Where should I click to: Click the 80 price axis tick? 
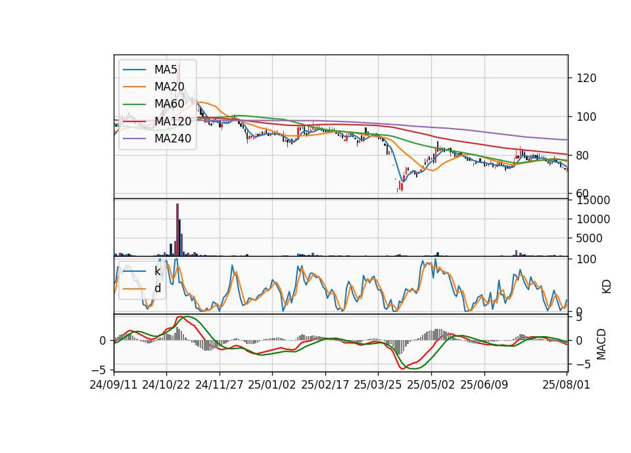pyautogui.click(x=583, y=156)
